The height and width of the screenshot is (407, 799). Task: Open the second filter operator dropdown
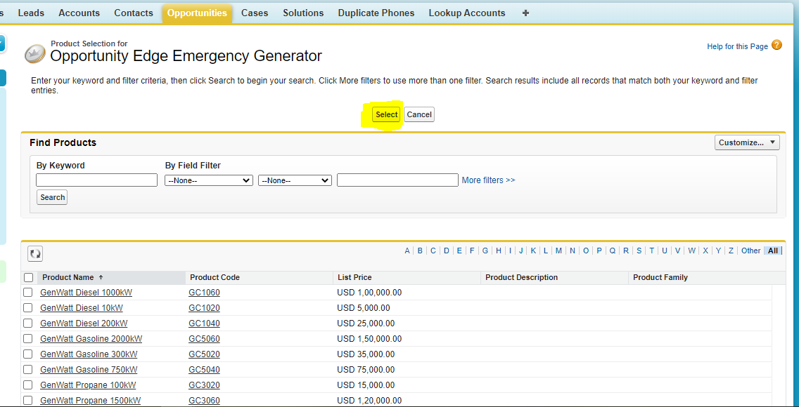[295, 180]
